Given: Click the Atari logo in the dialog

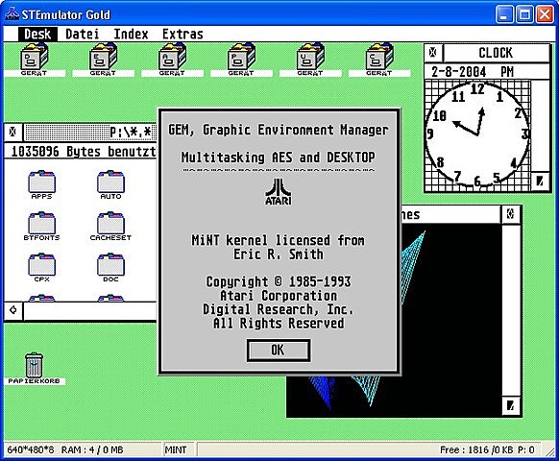Looking at the screenshot, I should click(x=279, y=191).
